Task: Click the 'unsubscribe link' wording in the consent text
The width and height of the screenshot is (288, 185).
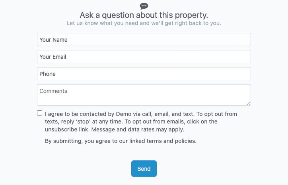Action: pos(67,129)
